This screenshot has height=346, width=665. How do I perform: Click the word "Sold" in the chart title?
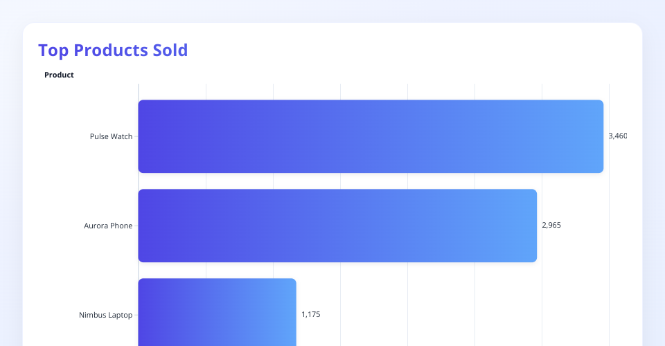click(170, 51)
